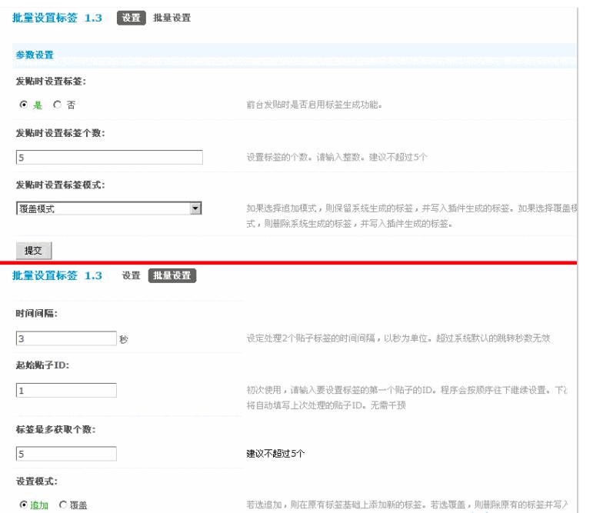
Task: Choose the 否 radio option
Action: point(57,105)
